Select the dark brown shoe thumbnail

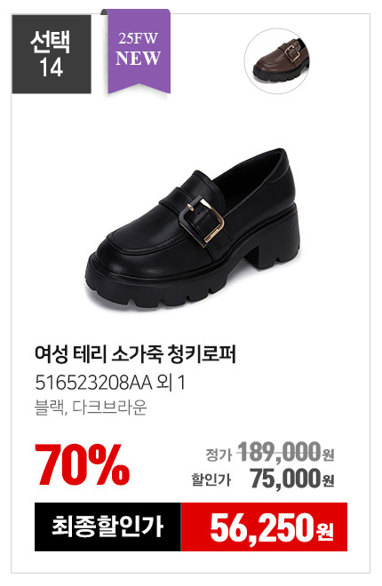click(277, 61)
